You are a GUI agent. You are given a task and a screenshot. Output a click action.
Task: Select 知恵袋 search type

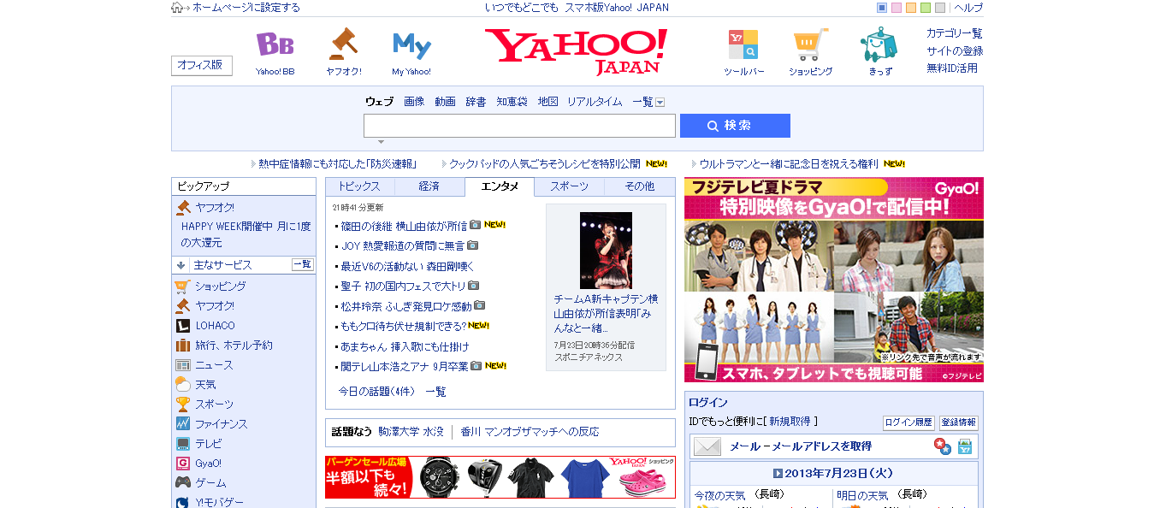[512, 102]
